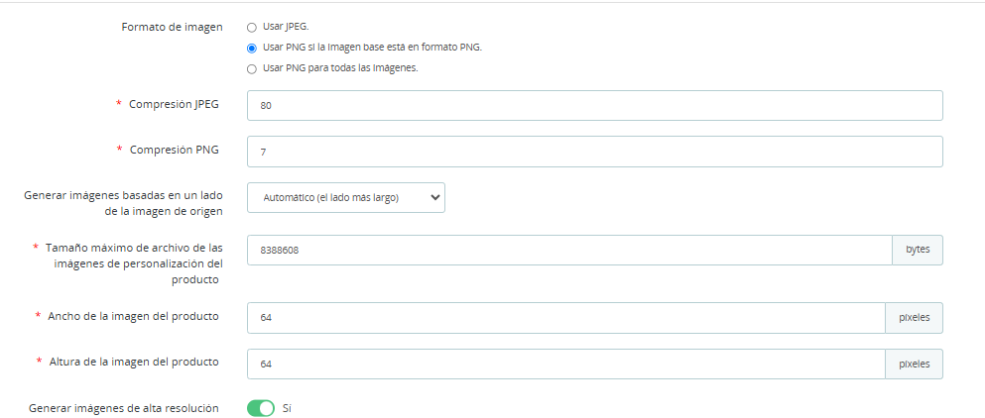Click the maximum file size field 8388608
985x418 pixels.
coord(569,251)
